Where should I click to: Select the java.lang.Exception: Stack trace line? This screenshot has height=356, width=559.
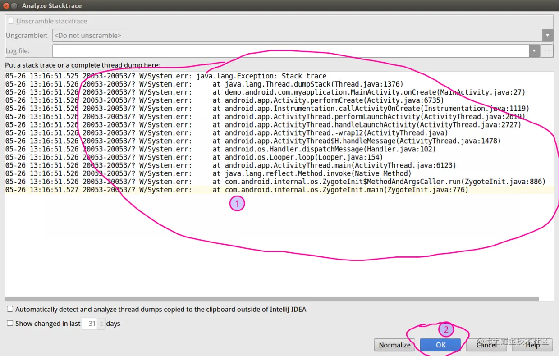click(x=166, y=76)
